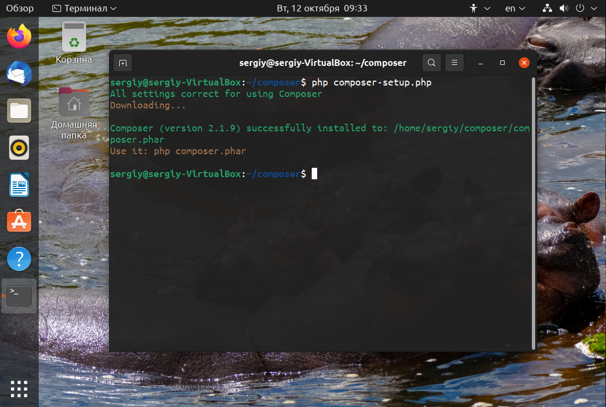Open the en keyboard layout menu
The height and width of the screenshot is (407, 606).
(x=515, y=8)
